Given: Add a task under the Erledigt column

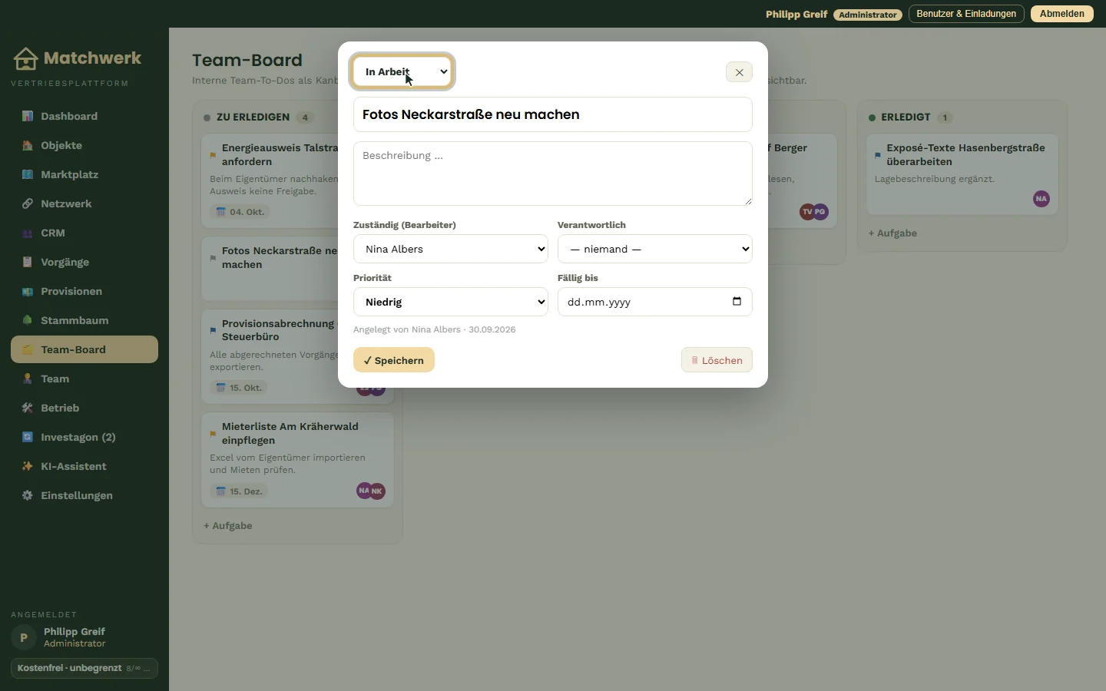Looking at the screenshot, I should 892,233.
